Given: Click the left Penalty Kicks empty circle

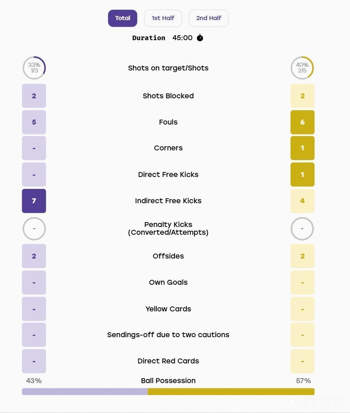Looking at the screenshot, I should click(34, 229).
